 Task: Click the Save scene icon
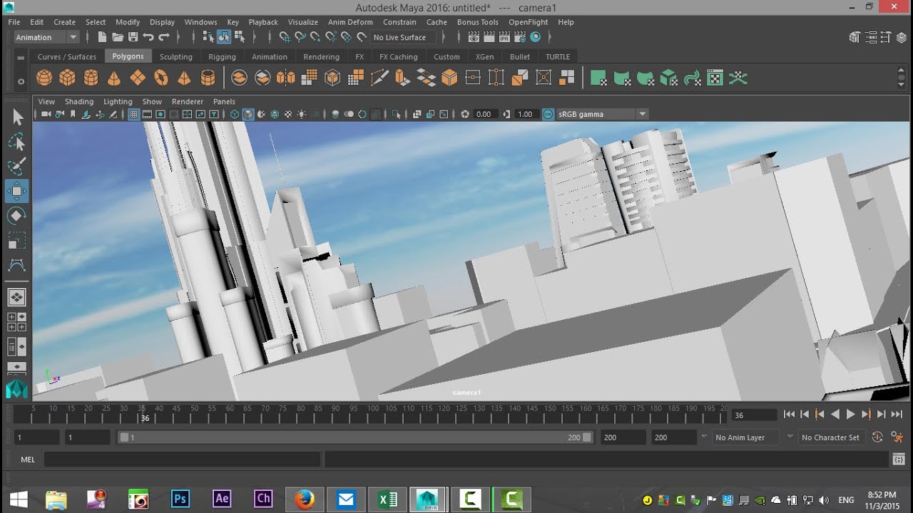tap(133, 37)
